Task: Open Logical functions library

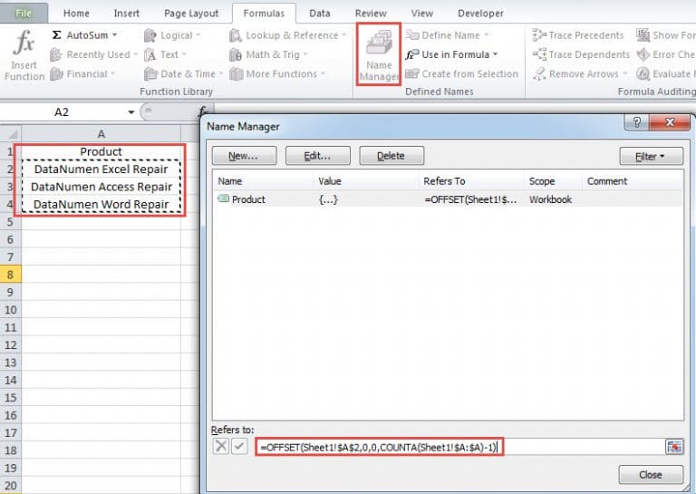Action: (172, 35)
